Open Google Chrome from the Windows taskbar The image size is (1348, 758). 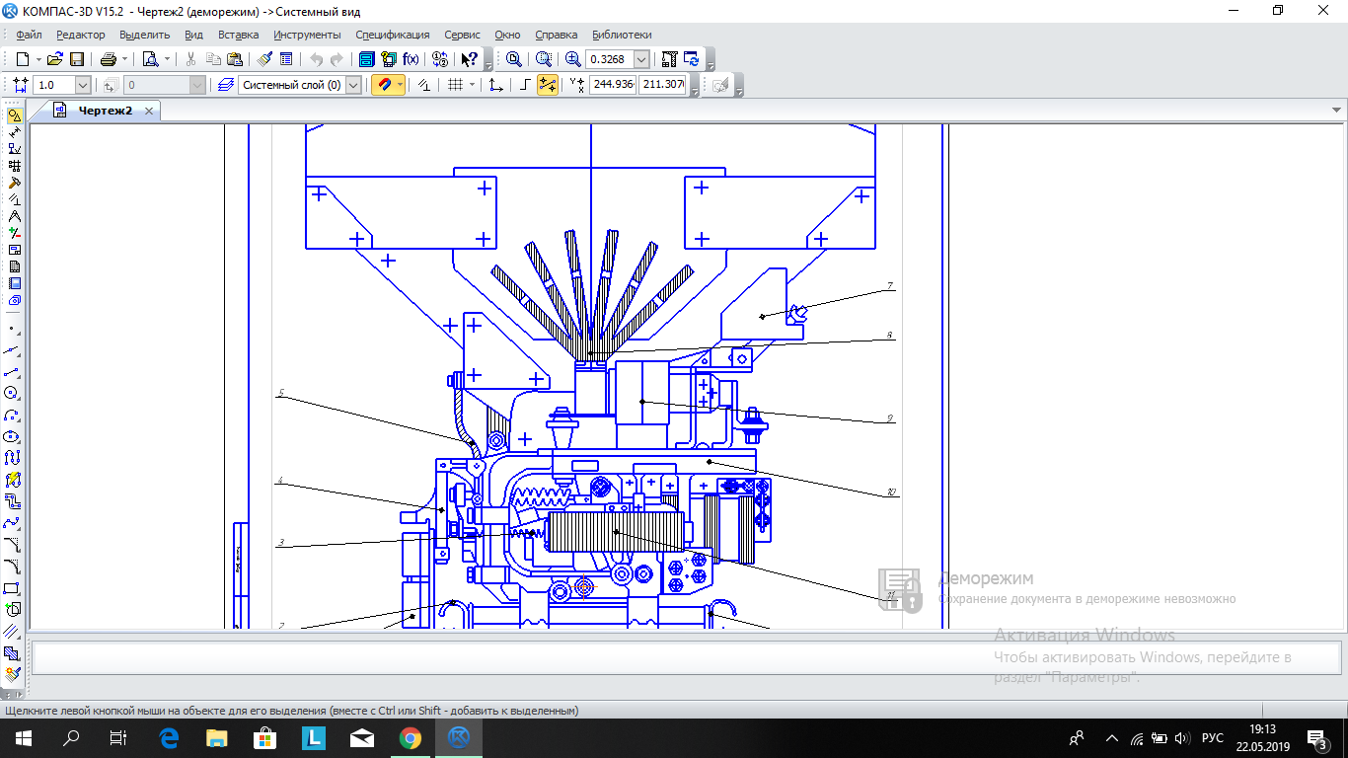click(x=411, y=737)
